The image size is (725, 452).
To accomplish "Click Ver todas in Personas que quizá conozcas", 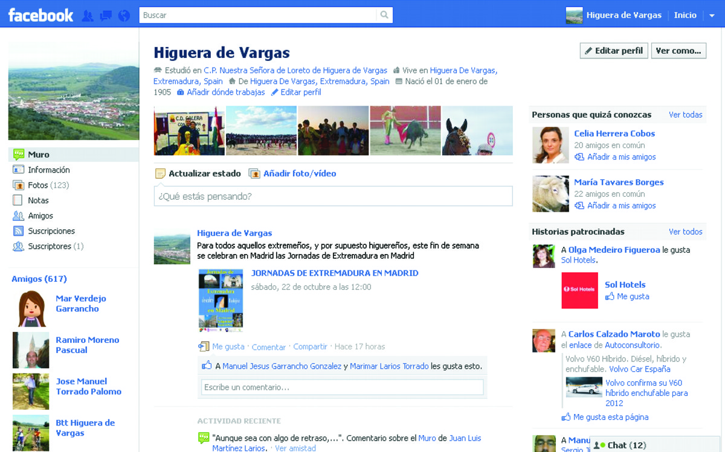I will click(x=686, y=115).
